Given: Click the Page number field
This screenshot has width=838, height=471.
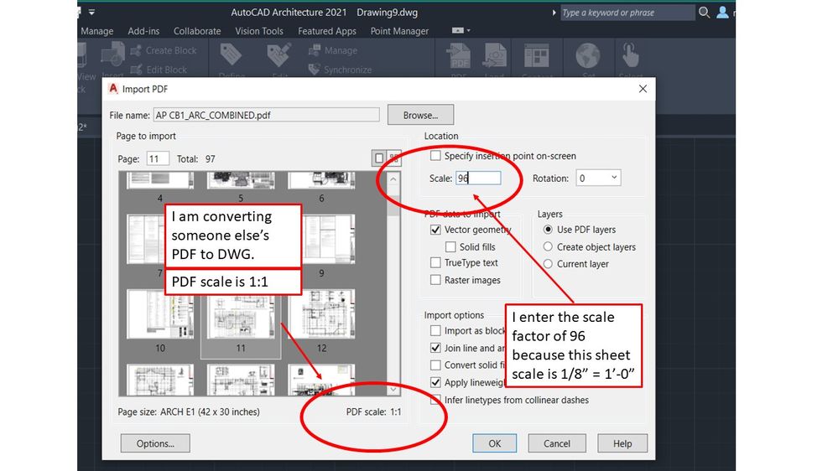Looking at the screenshot, I should click(x=158, y=158).
